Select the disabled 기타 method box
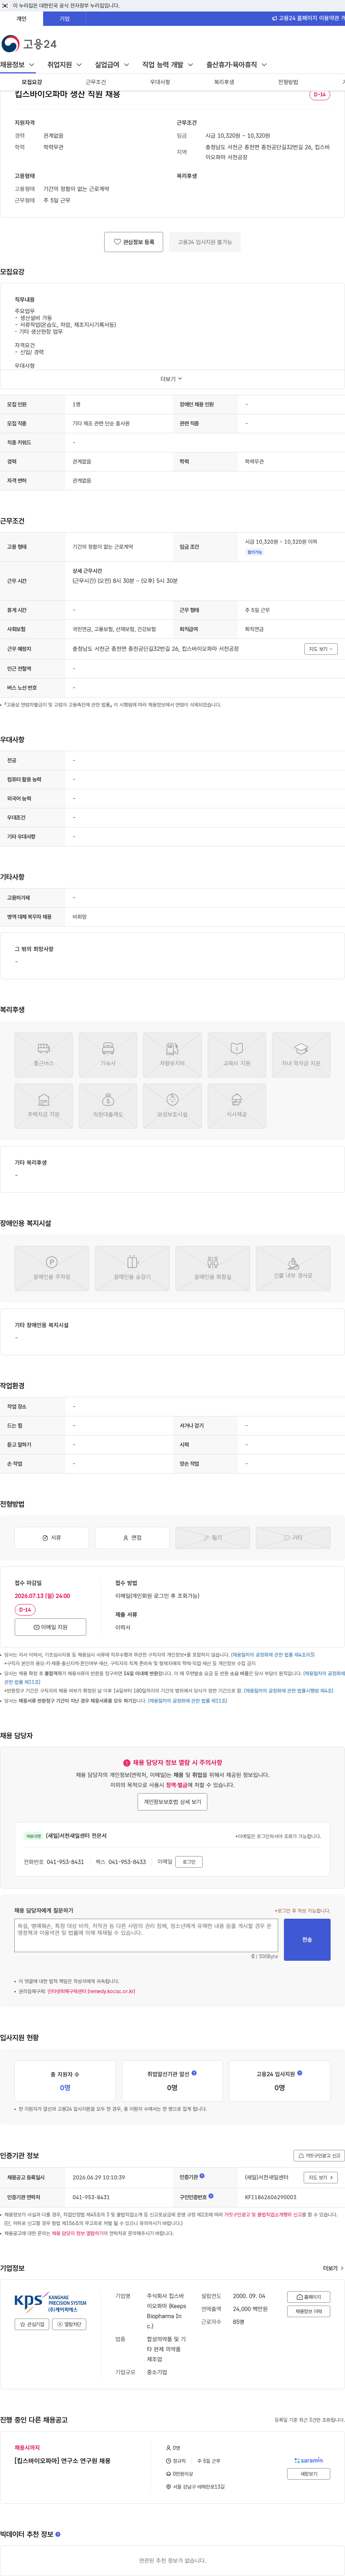The height and width of the screenshot is (2576, 345). [293, 1538]
